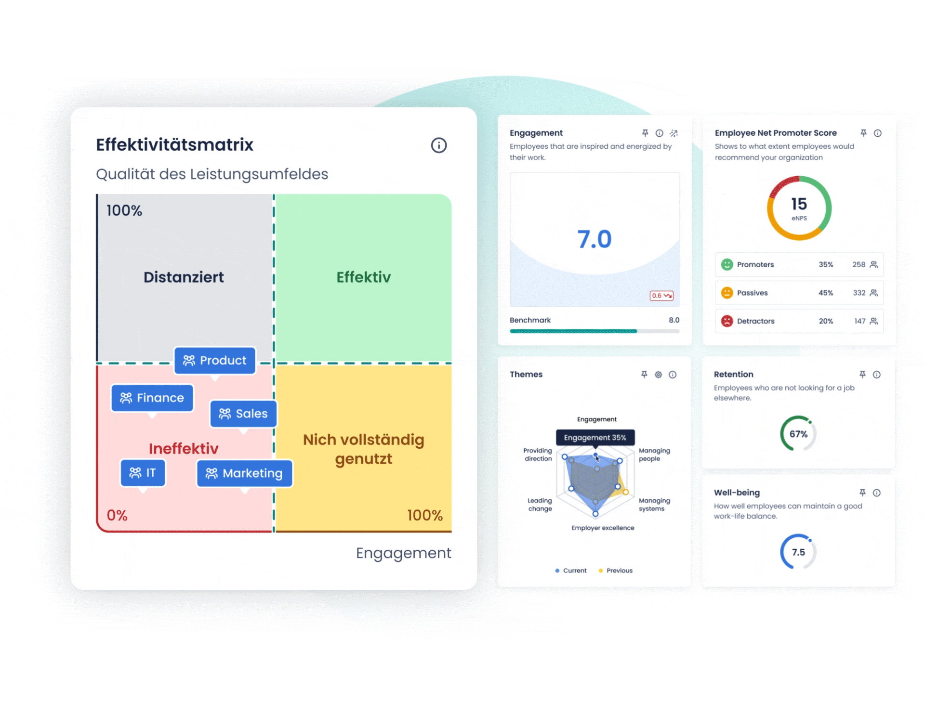Open the info icon on Engagement card
The width and height of the screenshot is (925, 702).
[x=659, y=133]
